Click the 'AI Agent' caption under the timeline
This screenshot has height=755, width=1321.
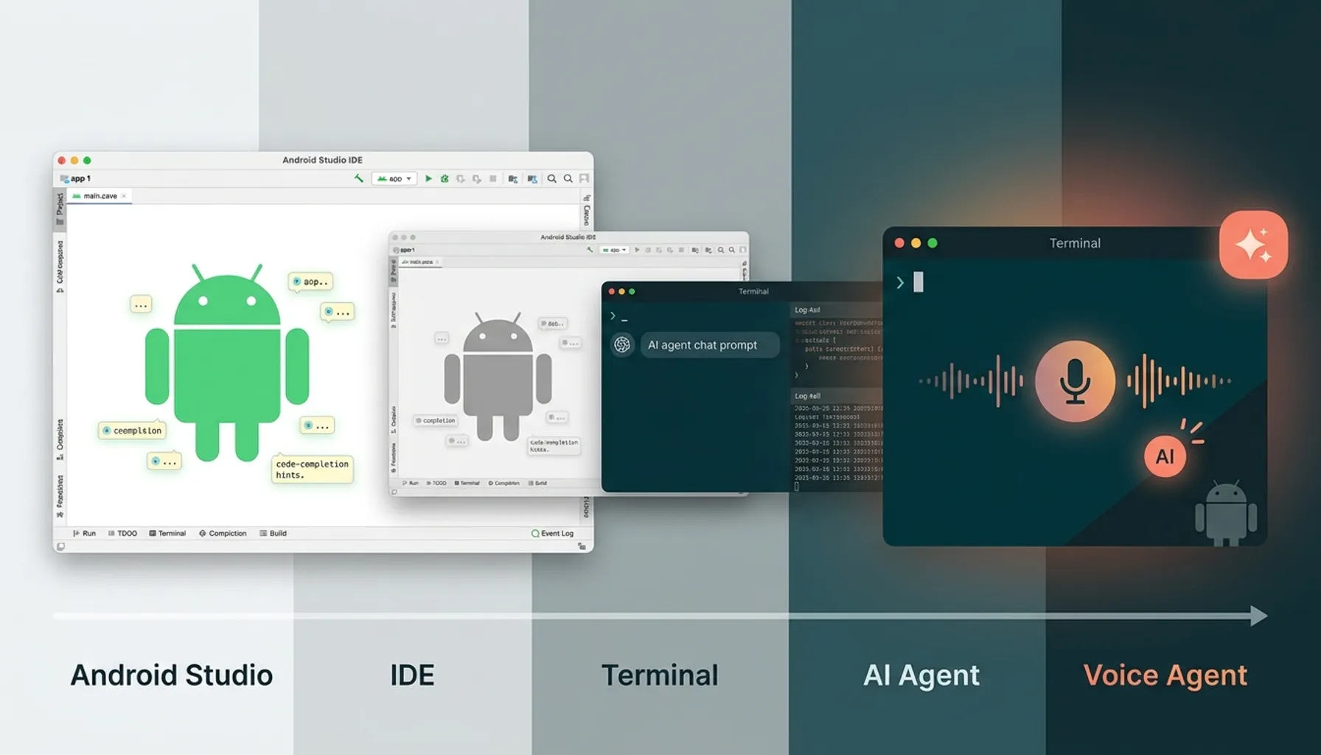921,675
